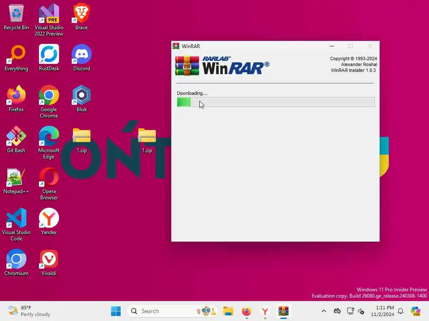The width and height of the screenshot is (429, 321).
Task: Click the 'WinRAR Installer 1.0.3' version text
Action: tap(353, 70)
